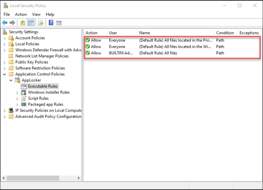Image resolution: width=263 pixels, height=190 pixels.
Task: Click Show/Hide Action Pane toolbar icon
Action: [x=59, y=23]
